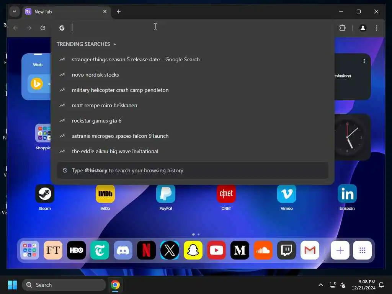Open the LinkedIn shortcut

347,194
